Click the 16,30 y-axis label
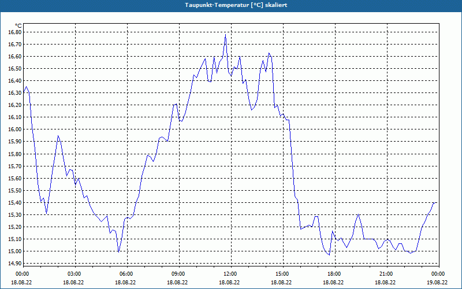Viewport: 462px width, 289px height. [x=16, y=93]
